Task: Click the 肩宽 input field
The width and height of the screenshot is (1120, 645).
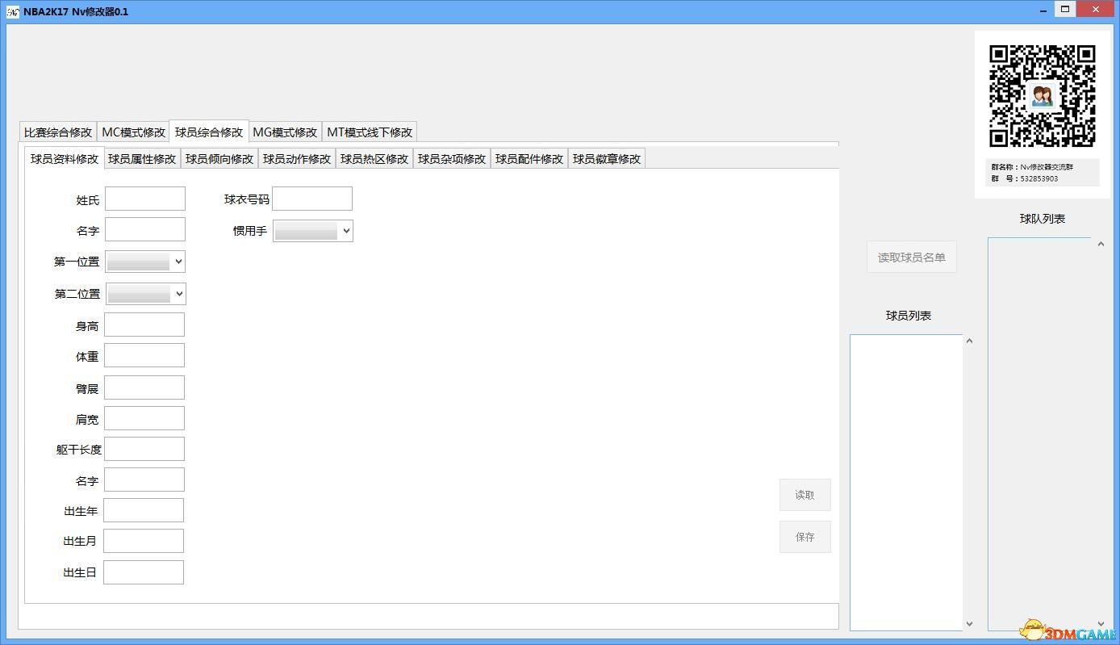Action: (144, 418)
